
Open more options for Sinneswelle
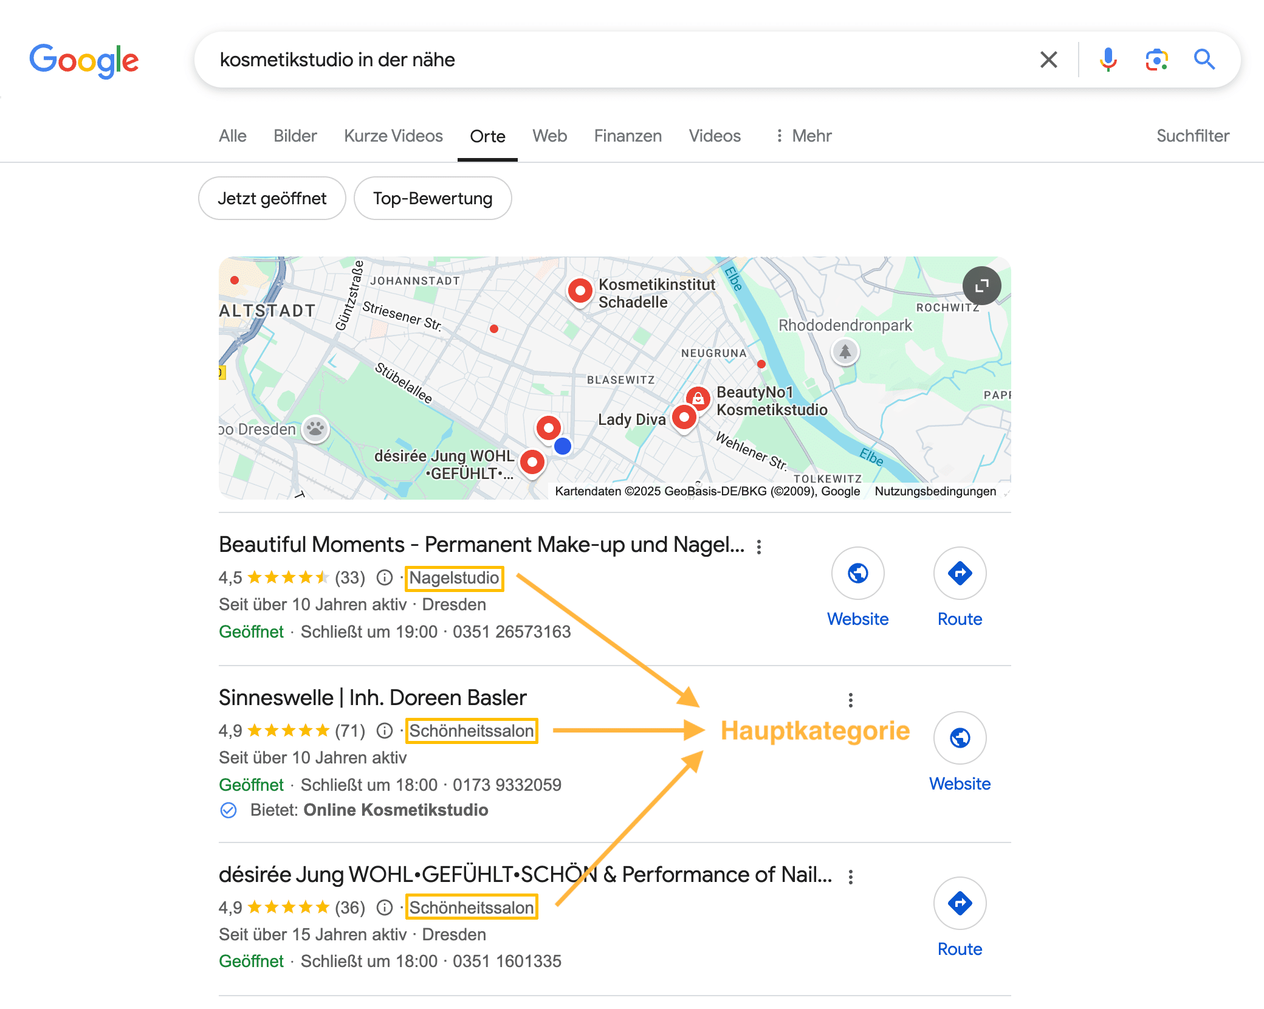coord(851,700)
